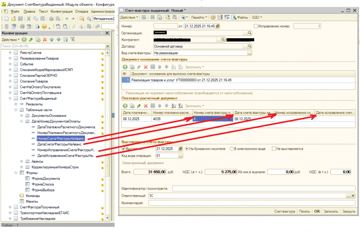The width and height of the screenshot is (360, 231).
Task: Click the Cut scissors icon
Action: [29, 19]
